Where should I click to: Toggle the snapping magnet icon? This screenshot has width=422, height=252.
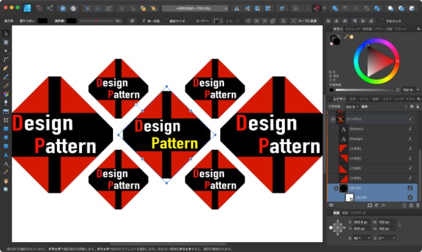point(316,9)
